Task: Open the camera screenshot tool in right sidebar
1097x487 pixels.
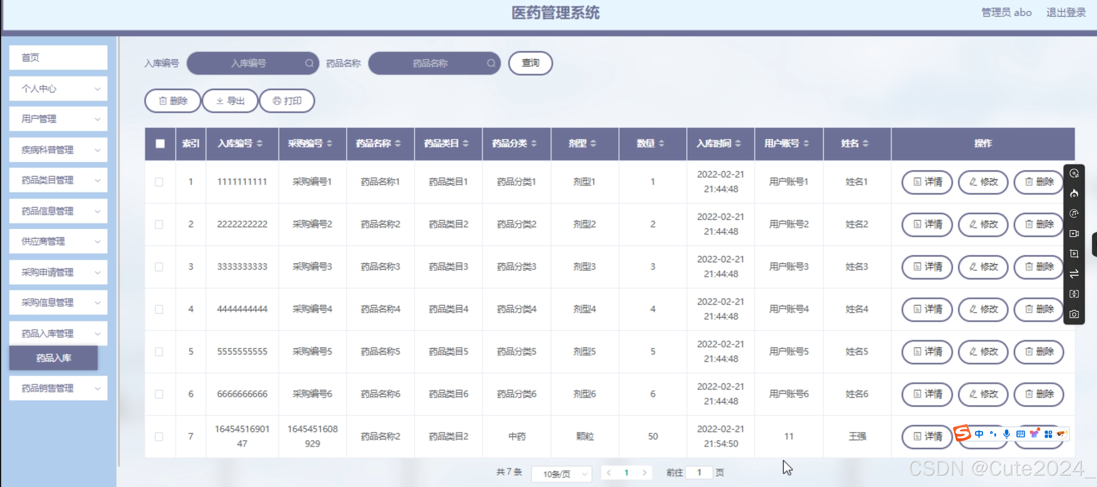Action: coord(1074,314)
